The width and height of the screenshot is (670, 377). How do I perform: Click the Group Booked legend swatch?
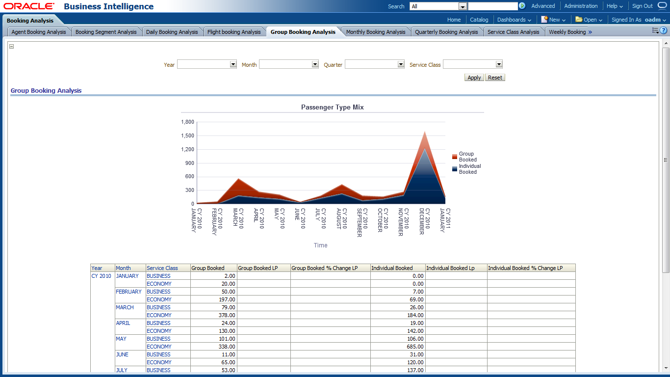click(x=455, y=157)
